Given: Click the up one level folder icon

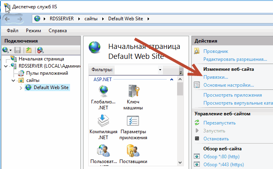Looking at the screenshot, I should point(29,50).
